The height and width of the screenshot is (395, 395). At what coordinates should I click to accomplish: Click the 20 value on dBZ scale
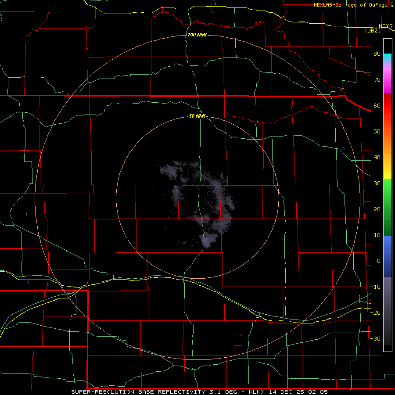coord(377,209)
